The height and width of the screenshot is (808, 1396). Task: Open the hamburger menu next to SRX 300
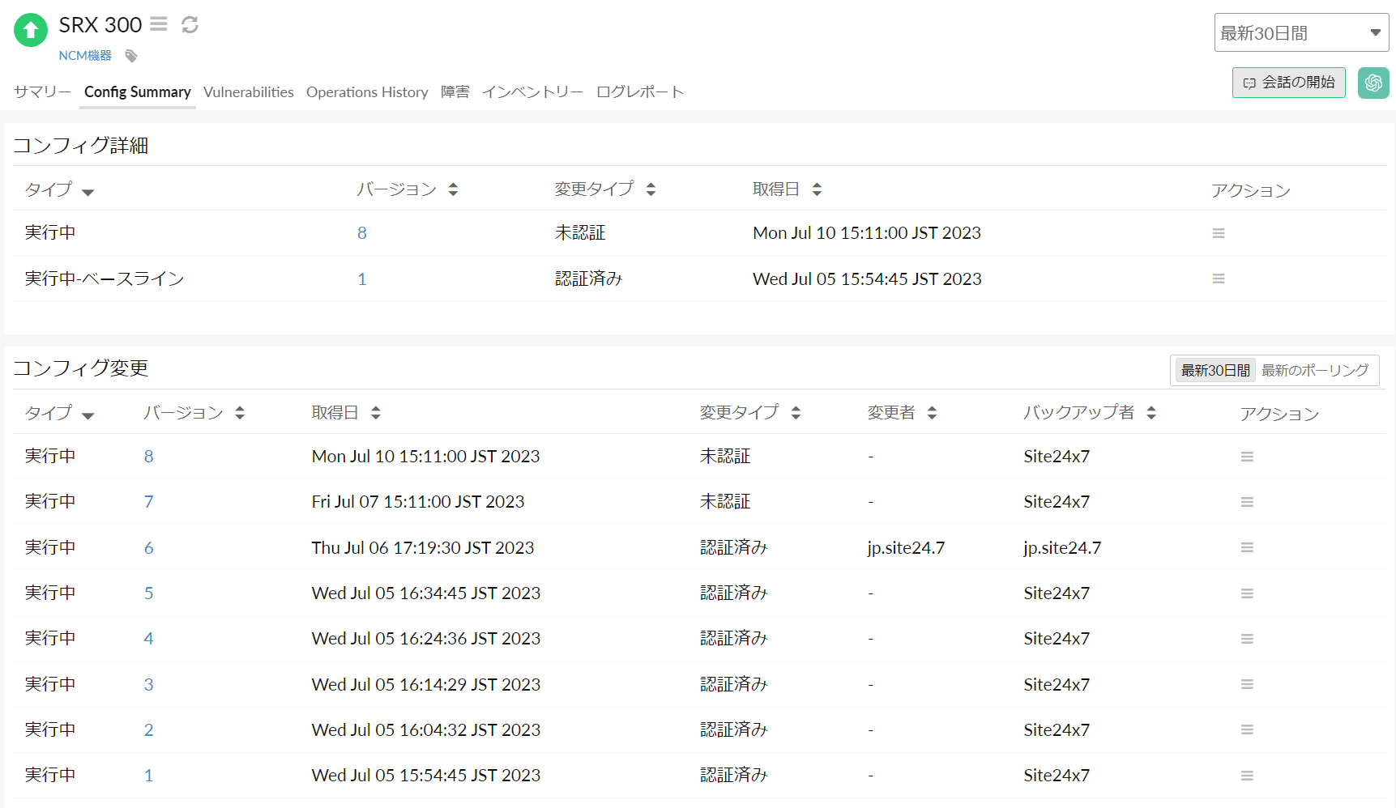(159, 24)
